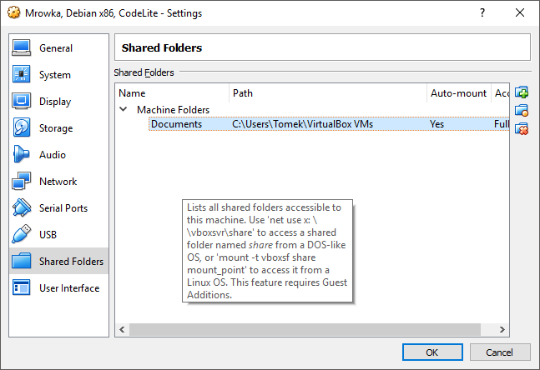Click the General monitor icon
Image resolution: width=540 pixels, height=370 pixels.
point(22,48)
